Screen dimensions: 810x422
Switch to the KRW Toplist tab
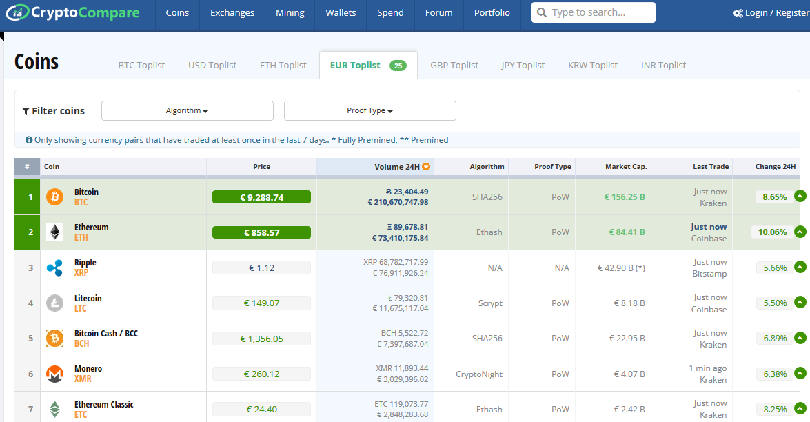coord(593,65)
